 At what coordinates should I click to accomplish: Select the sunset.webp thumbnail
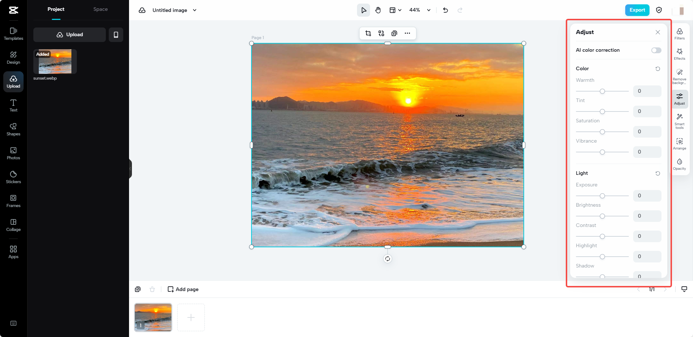54,61
